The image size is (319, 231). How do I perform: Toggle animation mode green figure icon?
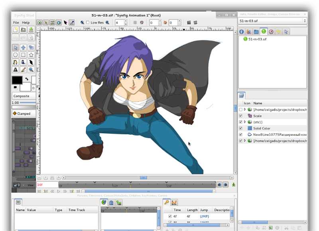point(234,185)
